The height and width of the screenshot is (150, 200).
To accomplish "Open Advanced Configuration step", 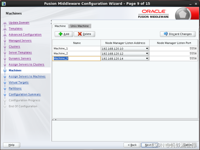I will click(x=25, y=35).
